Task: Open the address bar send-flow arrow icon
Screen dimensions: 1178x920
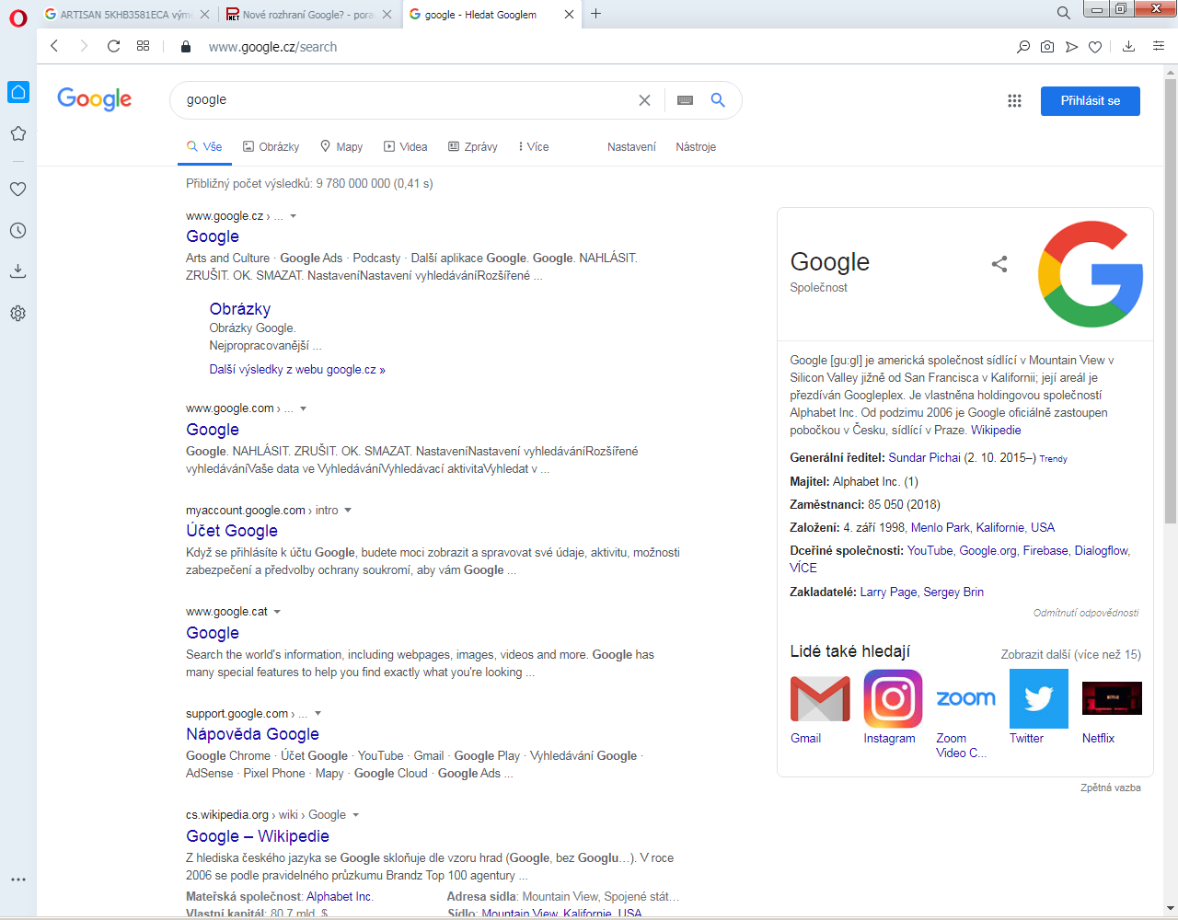Action: coord(1071,46)
